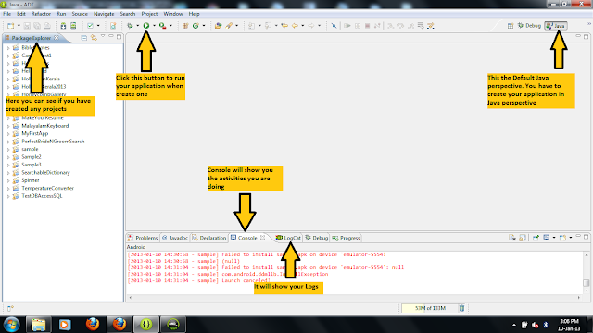Open the Debug configurations dropdown arrow
Image resolution: width=593 pixels, height=333 pixels.
[x=137, y=26]
